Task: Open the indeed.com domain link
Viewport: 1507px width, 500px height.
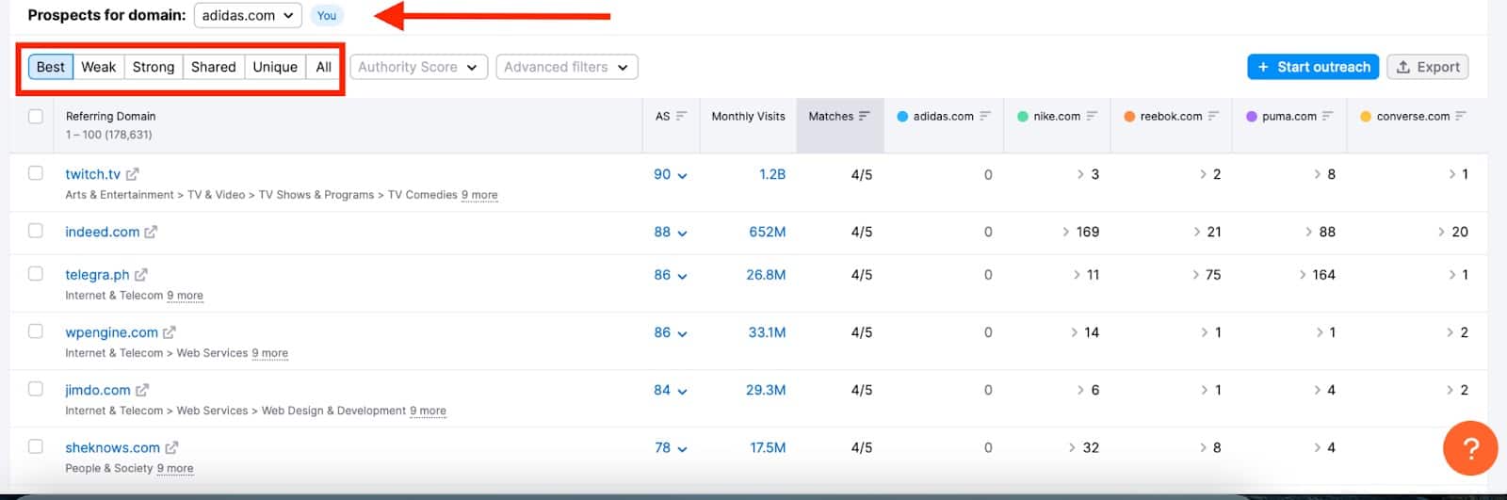Action: tap(102, 232)
